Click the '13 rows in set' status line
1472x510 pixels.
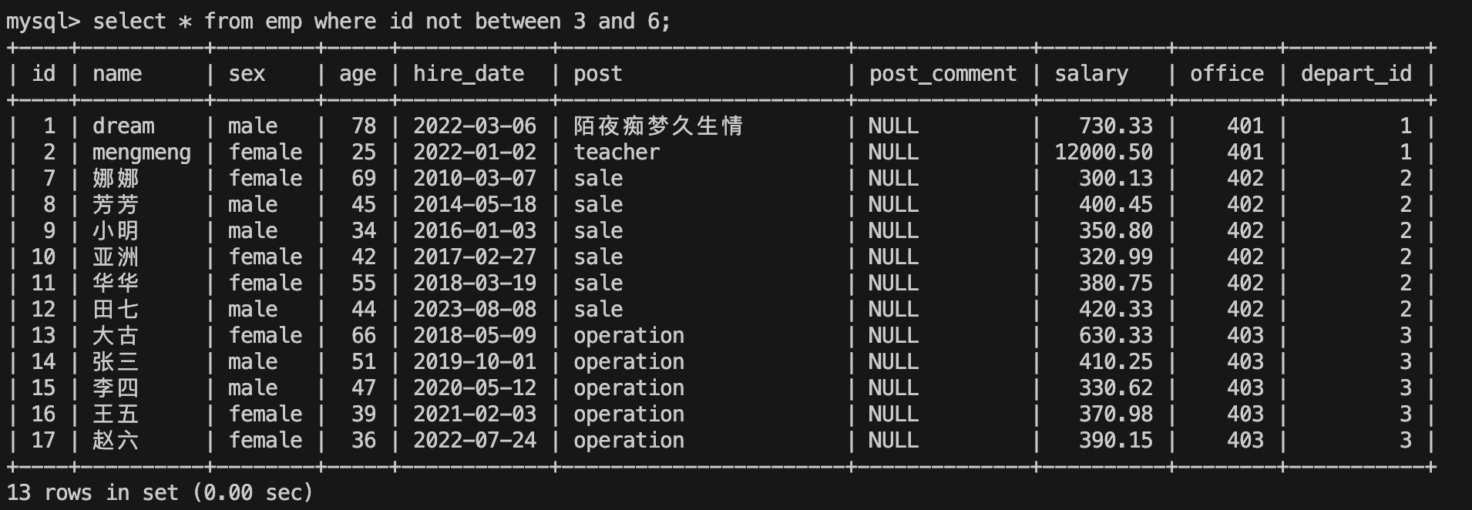pyautogui.click(x=160, y=493)
